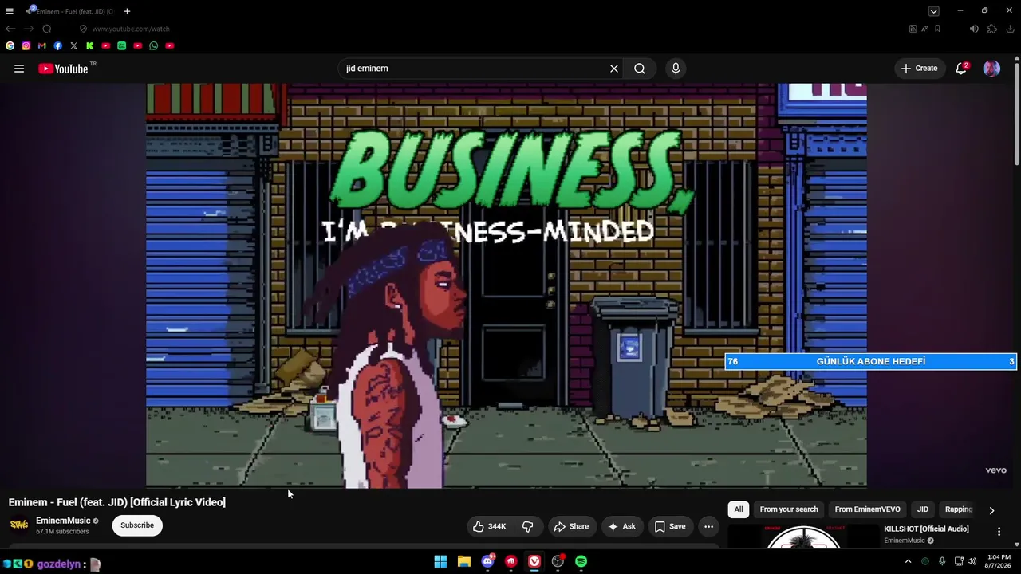Viewport: 1021px width, 574px height.
Task: Pause the Fuel lyric video
Action: coord(507,285)
